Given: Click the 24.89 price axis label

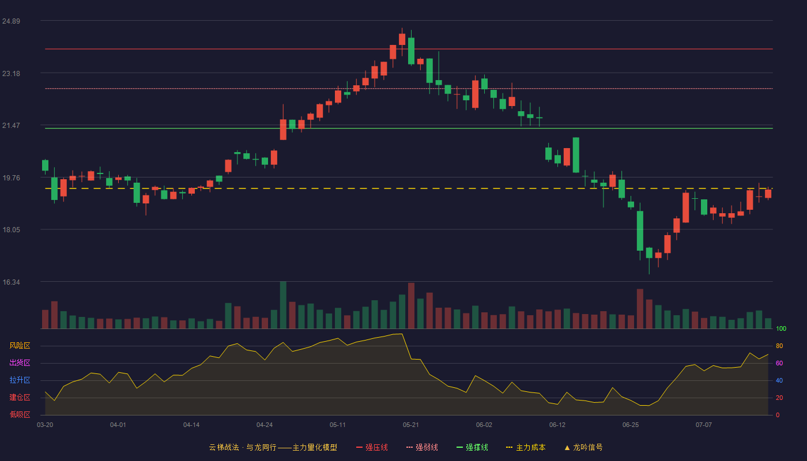Looking at the screenshot, I should pos(11,21).
